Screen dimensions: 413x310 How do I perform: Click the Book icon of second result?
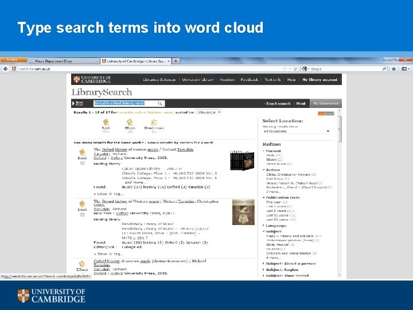click(82, 204)
